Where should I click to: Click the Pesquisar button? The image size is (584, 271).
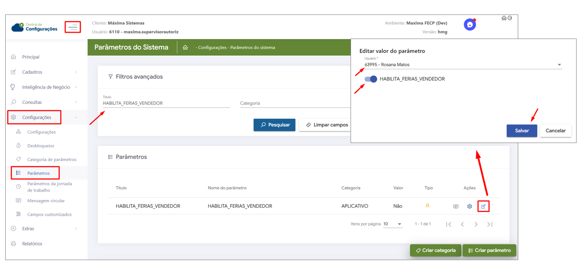coord(274,125)
